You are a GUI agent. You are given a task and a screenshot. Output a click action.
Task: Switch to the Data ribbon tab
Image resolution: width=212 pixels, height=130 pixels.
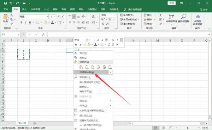tap(55, 9)
